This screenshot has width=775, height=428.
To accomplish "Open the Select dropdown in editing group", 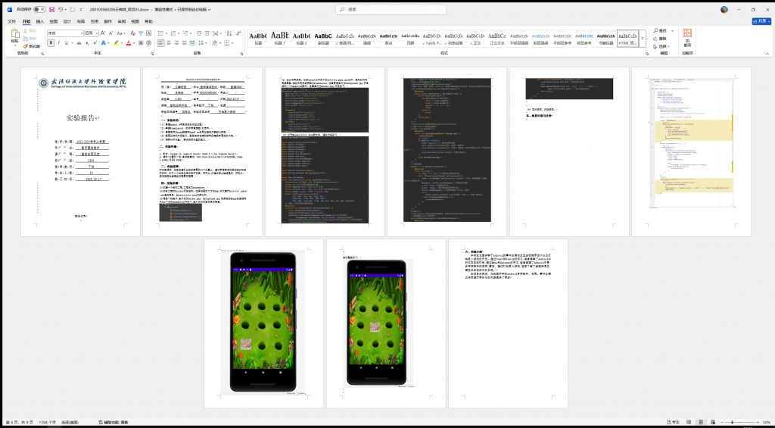I will click(x=661, y=46).
